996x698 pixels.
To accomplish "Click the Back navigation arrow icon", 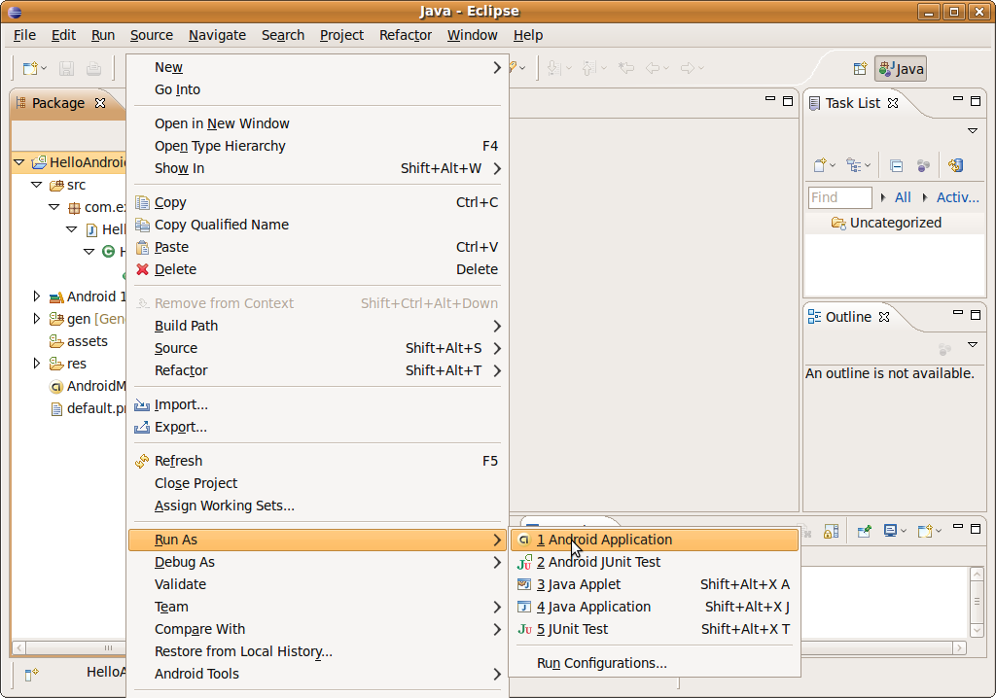I will 653,67.
